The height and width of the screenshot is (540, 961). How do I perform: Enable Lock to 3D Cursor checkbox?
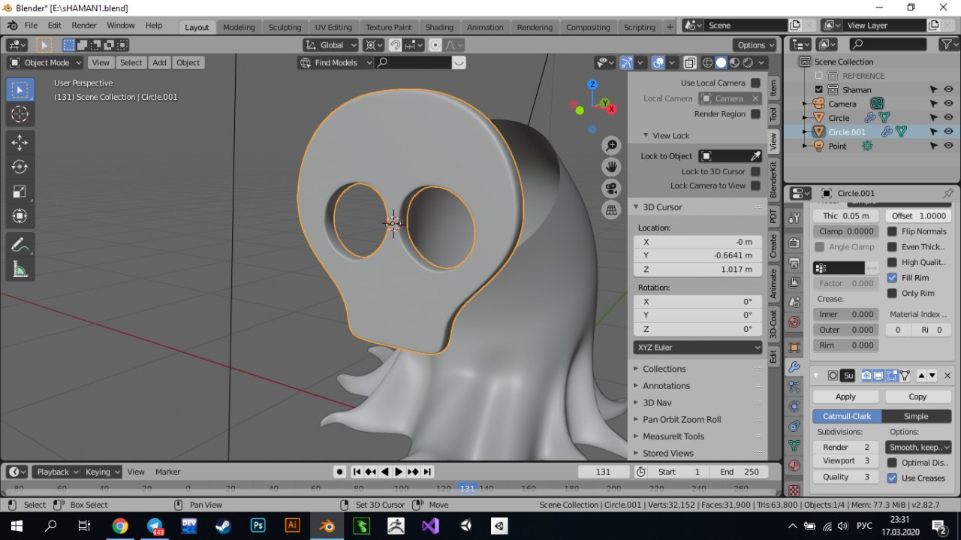[x=755, y=171]
